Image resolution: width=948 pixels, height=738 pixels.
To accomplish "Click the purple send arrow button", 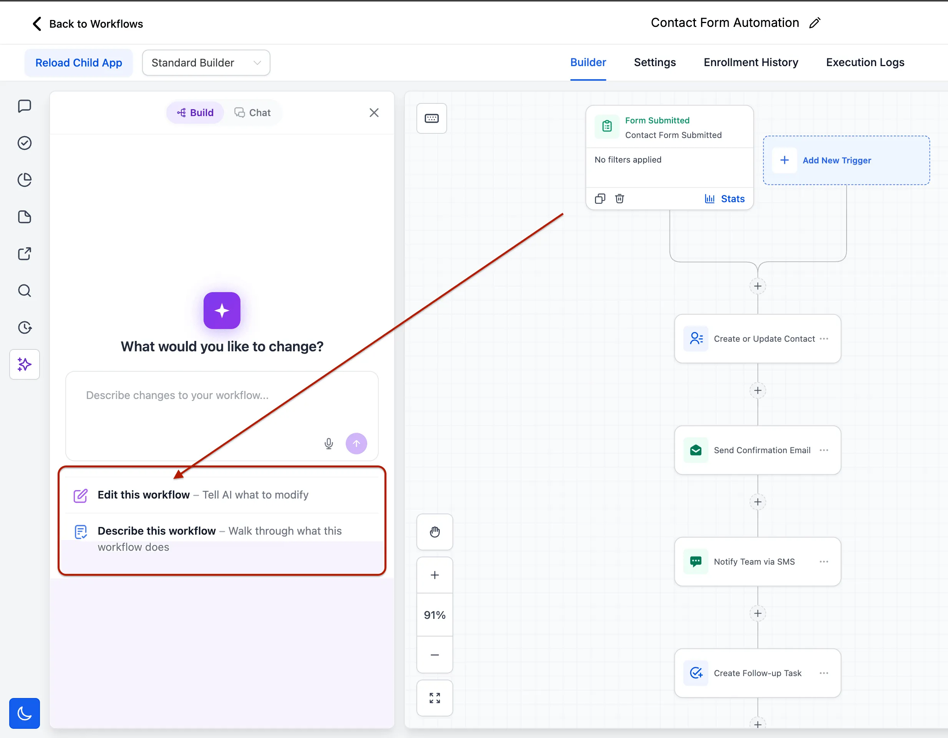I will point(356,444).
